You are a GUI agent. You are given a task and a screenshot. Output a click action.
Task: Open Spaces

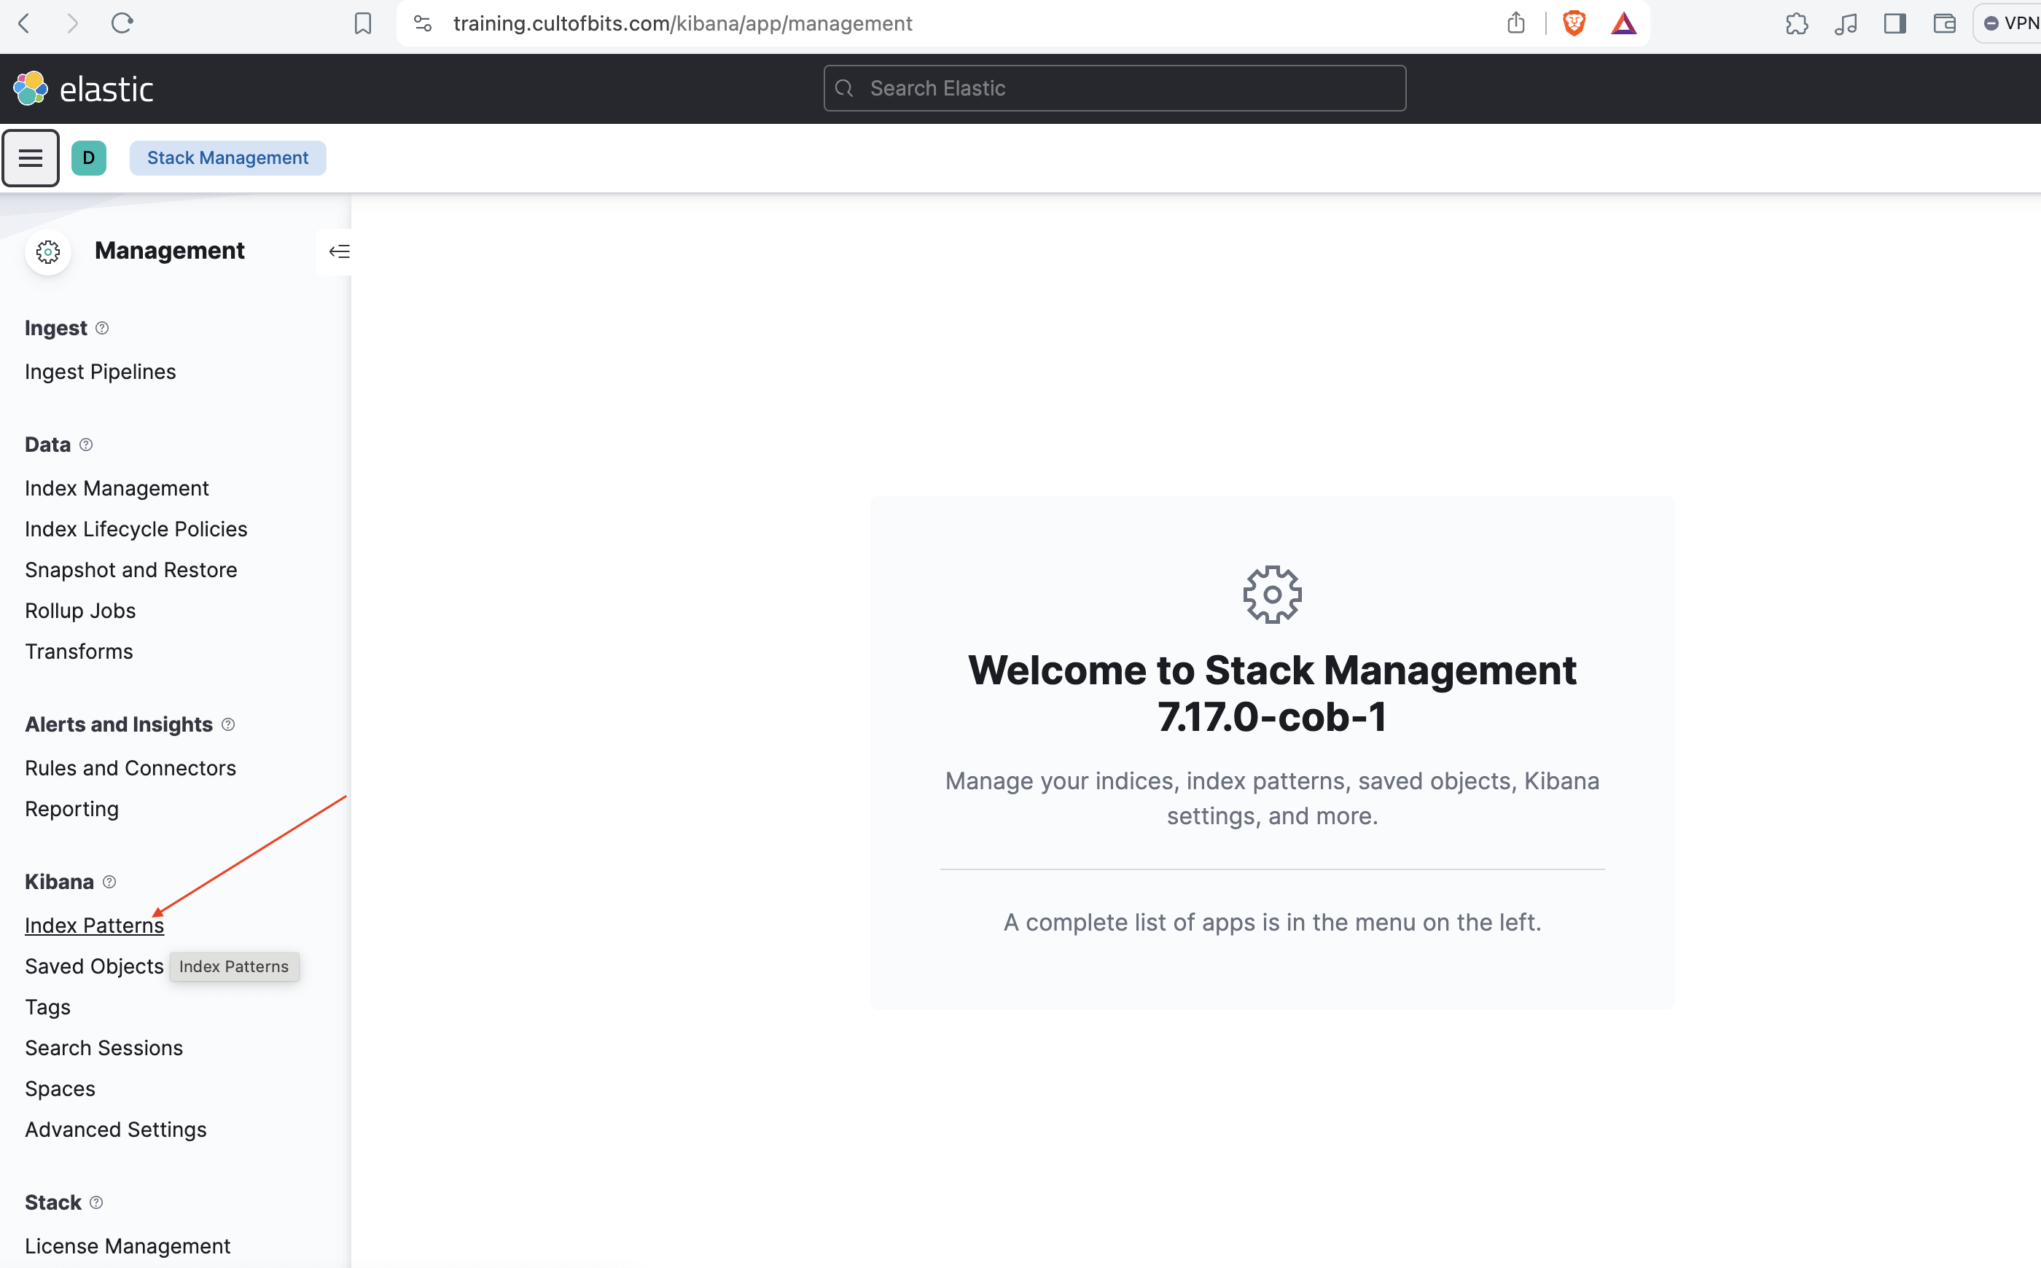[x=61, y=1089]
